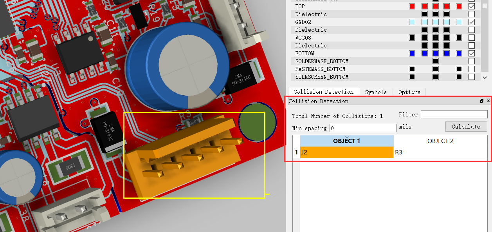Image resolution: width=492 pixels, height=232 pixels.
Task: Enable the SILKSCREEN_BOTTOM layer checkbox
Action: point(472,77)
